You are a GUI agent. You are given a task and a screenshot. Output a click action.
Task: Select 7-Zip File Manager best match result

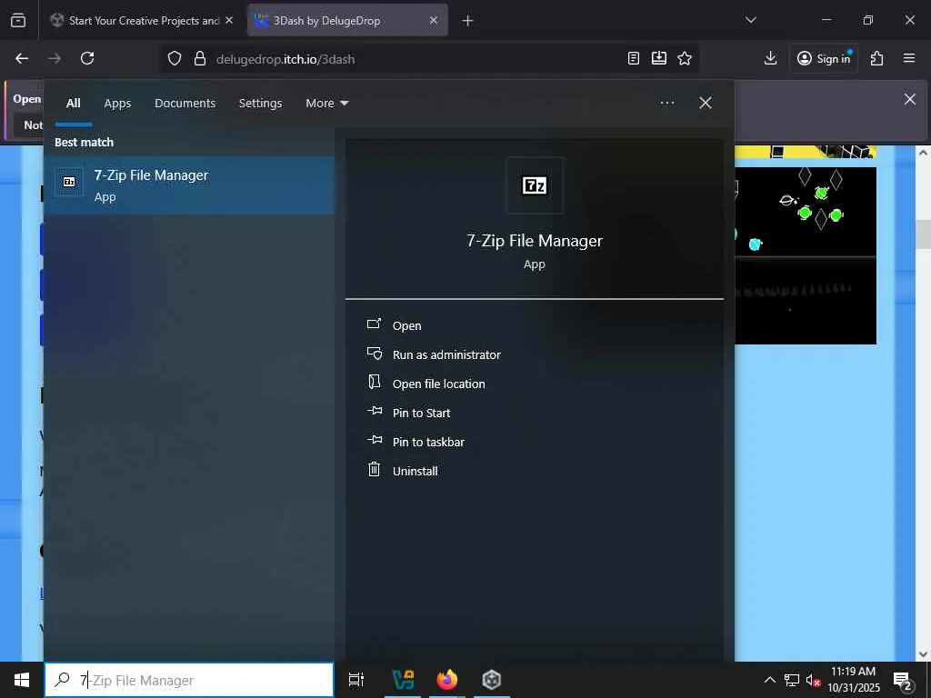click(x=189, y=185)
